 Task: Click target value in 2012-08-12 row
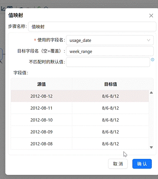pyautogui.click(x=110, y=96)
